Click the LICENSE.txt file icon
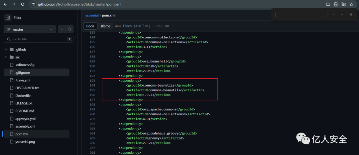The width and height of the screenshot is (359, 155). click(12, 103)
